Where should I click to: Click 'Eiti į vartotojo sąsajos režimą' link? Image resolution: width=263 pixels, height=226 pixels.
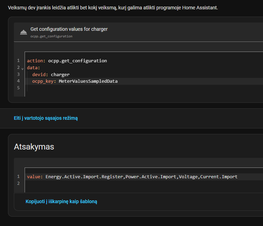(46, 118)
